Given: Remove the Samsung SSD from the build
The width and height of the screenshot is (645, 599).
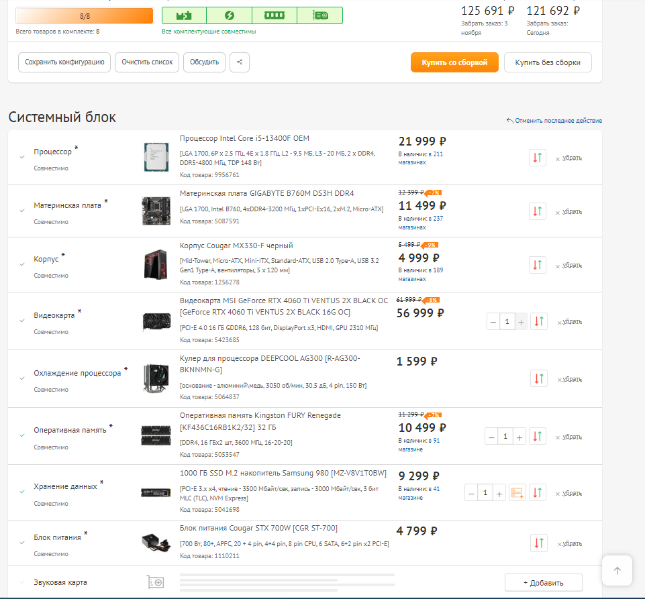Looking at the screenshot, I should click(568, 493).
